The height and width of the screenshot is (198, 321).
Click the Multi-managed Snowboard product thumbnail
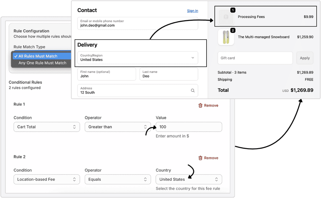pyautogui.click(x=225, y=37)
